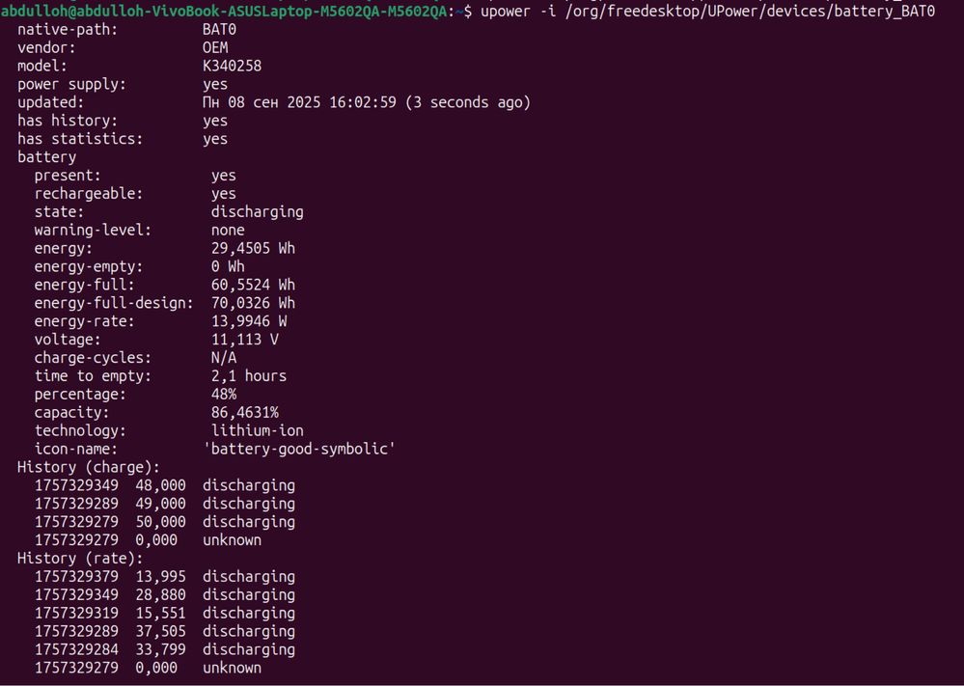Click the time to empty value 2,1 hours

tap(249, 375)
